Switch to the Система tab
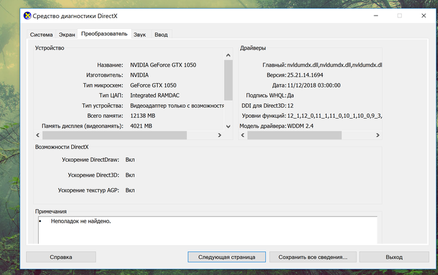This screenshot has height=275, width=438. [x=41, y=35]
